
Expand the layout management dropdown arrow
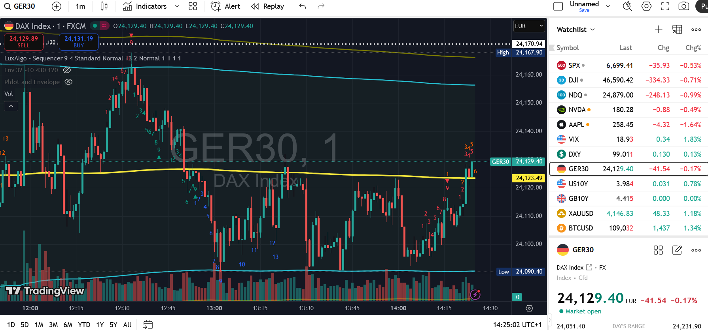(608, 6)
